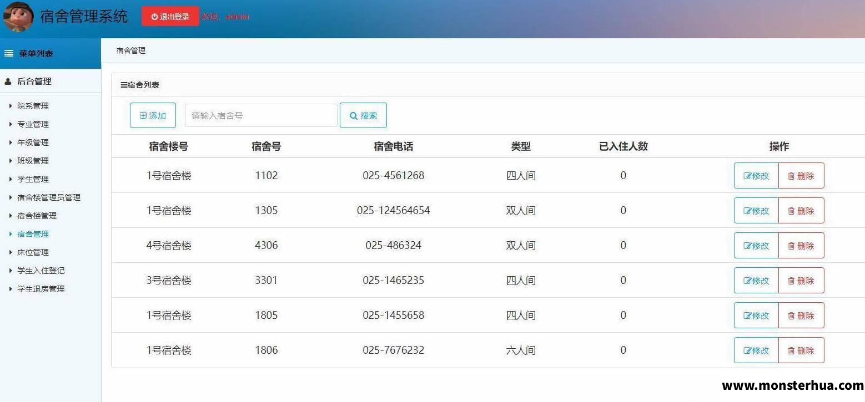Image resolution: width=865 pixels, height=402 pixels.
Task: Click the user icon beside 后台管理
Action: (8, 82)
